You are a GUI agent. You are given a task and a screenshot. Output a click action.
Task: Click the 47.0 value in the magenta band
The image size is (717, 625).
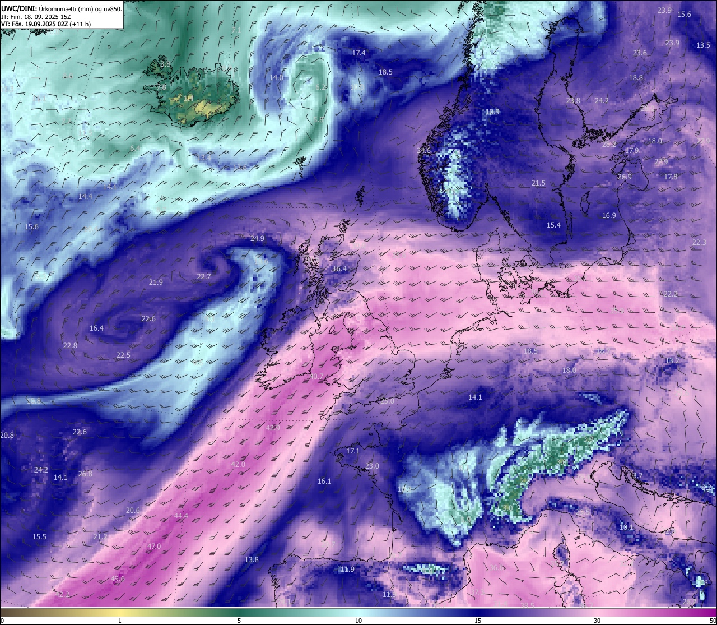(x=154, y=546)
